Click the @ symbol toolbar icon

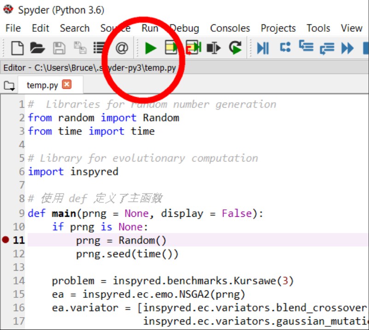click(x=122, y=48)
